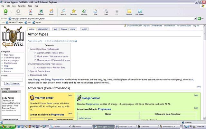
Task: Click the green Go button icon
Action: (199, 19)
